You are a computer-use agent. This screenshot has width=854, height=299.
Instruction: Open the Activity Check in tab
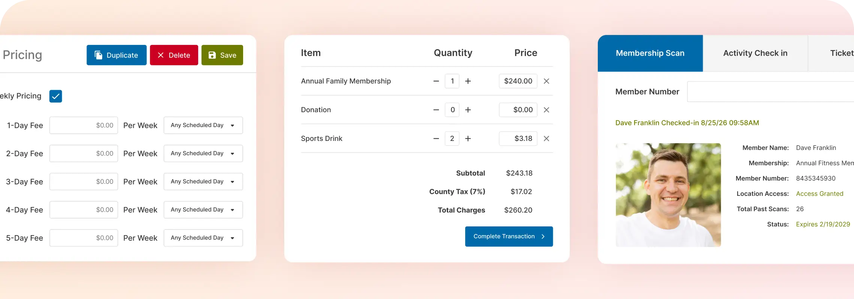755,53
